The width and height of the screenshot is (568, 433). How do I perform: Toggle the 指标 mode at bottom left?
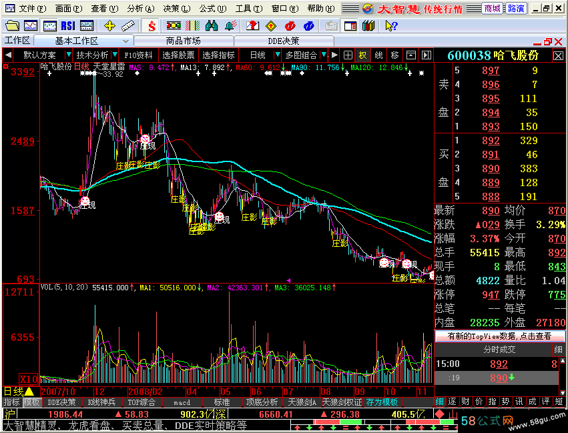point(11,402)
